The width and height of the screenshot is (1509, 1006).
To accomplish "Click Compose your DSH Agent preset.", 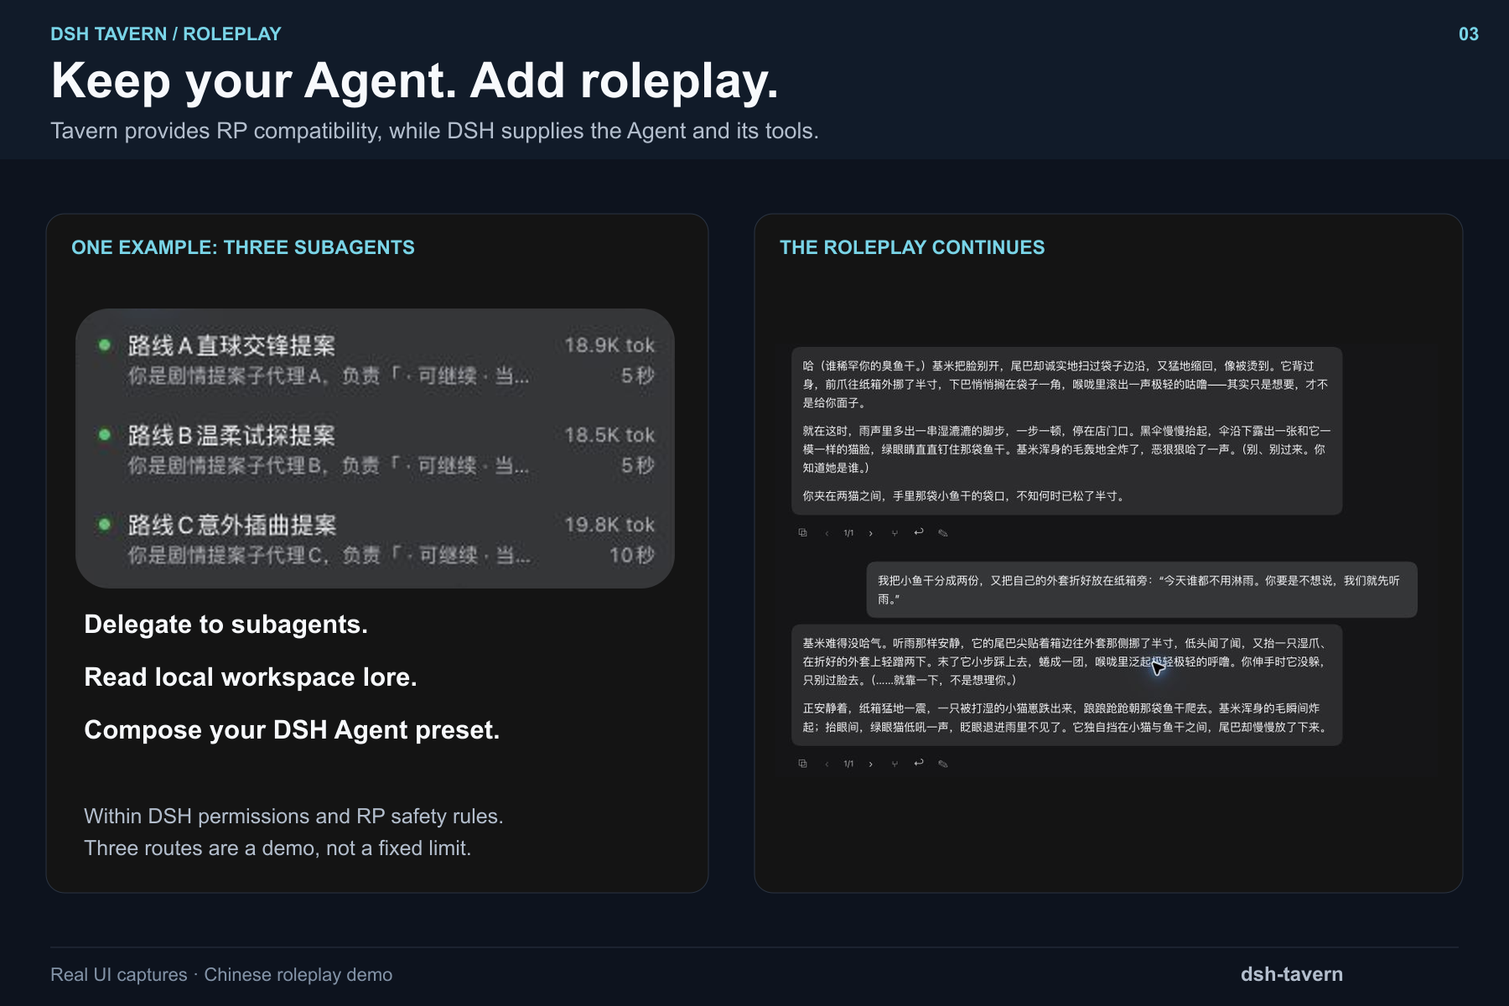I will pos(292,730).
